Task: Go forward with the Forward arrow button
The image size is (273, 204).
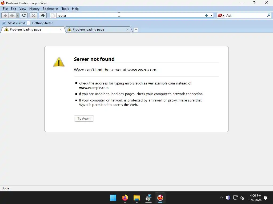Action: tap(12, 15)
